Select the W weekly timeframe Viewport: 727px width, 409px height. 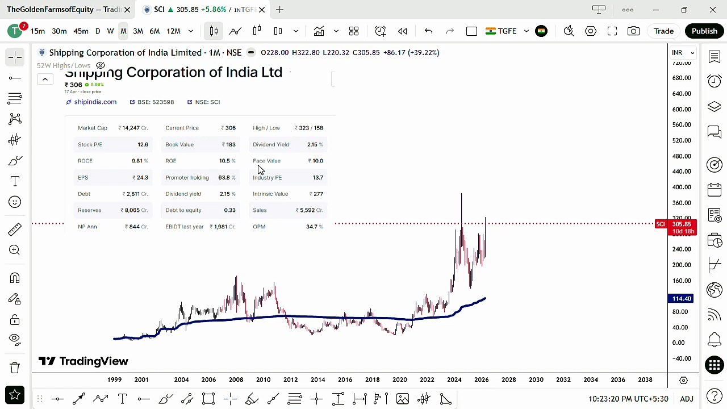click(110, 31)
